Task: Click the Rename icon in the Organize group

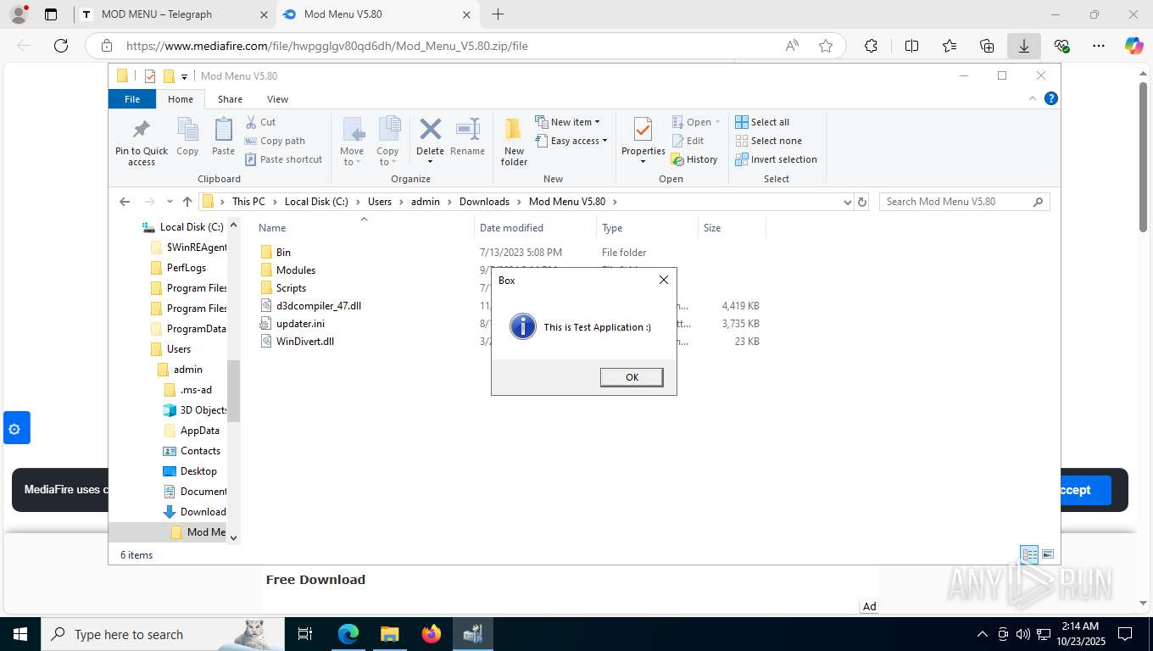Action: [x=468, y=129]
